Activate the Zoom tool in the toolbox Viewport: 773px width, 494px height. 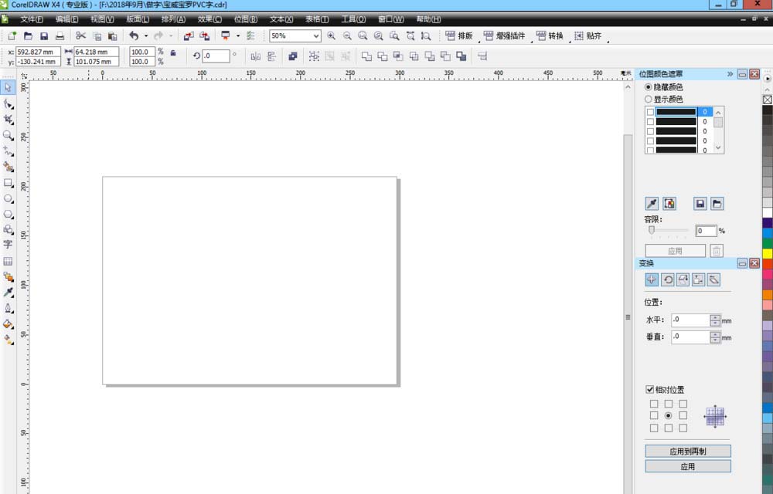(8, 135)
